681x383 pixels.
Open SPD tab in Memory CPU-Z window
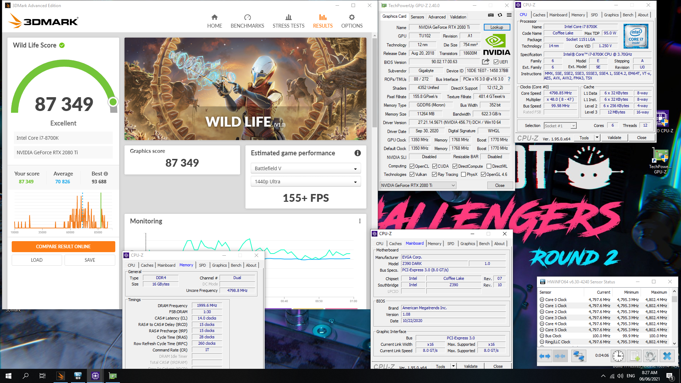(202, 265)
